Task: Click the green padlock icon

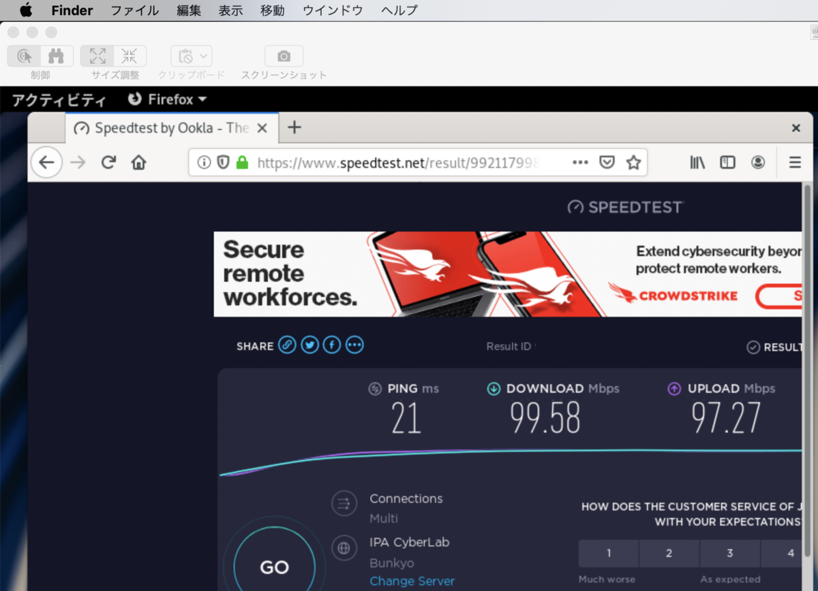Action: [241, 162]
